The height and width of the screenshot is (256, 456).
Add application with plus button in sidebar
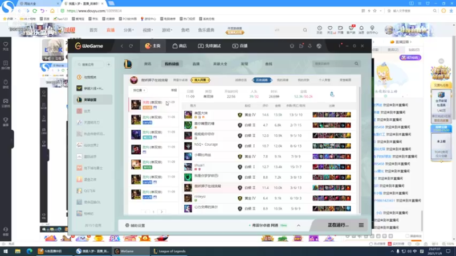click(109, 64)
